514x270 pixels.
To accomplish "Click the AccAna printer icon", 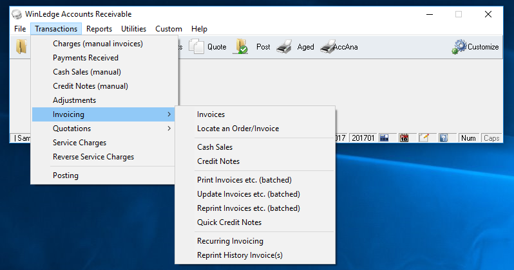I will tap(327, 47).
